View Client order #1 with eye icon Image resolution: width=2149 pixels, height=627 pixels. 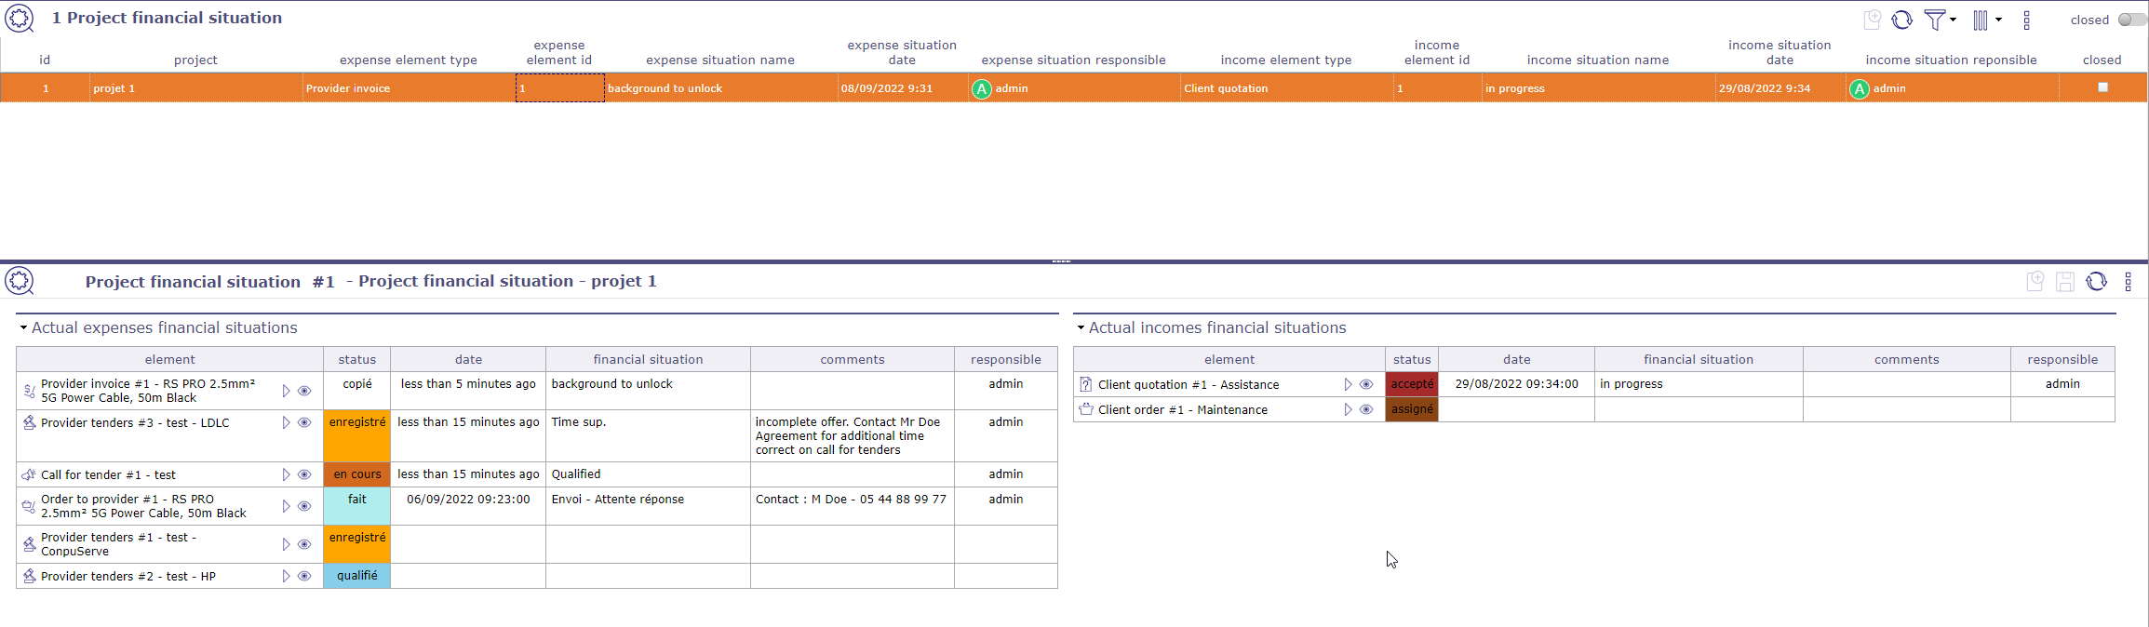1366,409
